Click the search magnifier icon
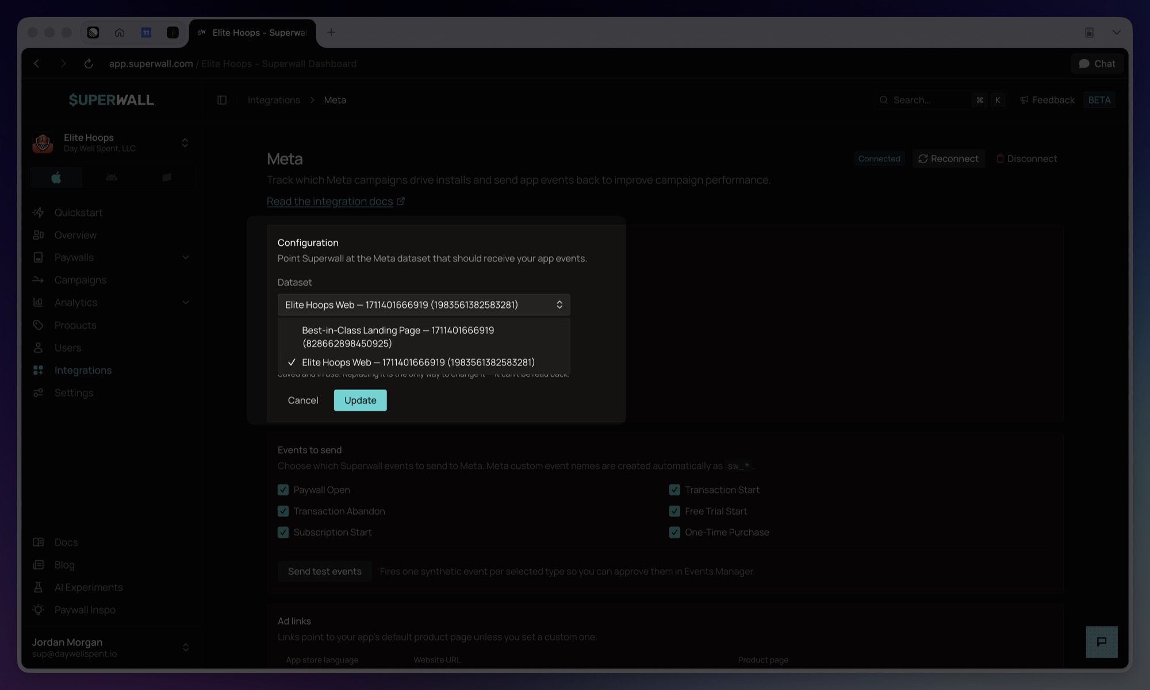This screenshot has height=690, width=1150. click(884, 100)
